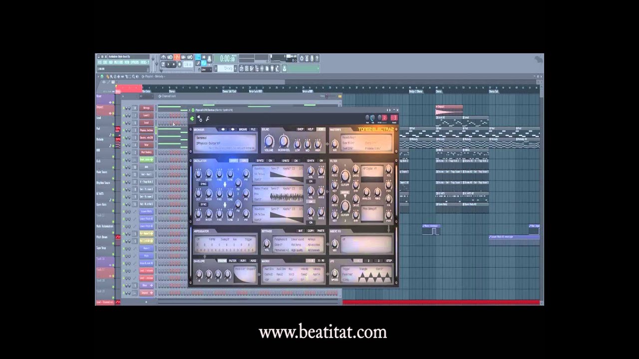
Task: Click the Electra2 MODWHEEL knob
Action: click(x=284, y=141)
